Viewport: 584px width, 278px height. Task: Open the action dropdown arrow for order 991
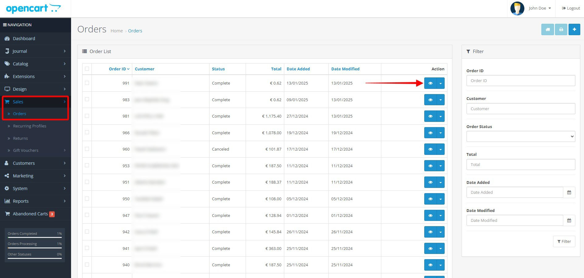441,83
